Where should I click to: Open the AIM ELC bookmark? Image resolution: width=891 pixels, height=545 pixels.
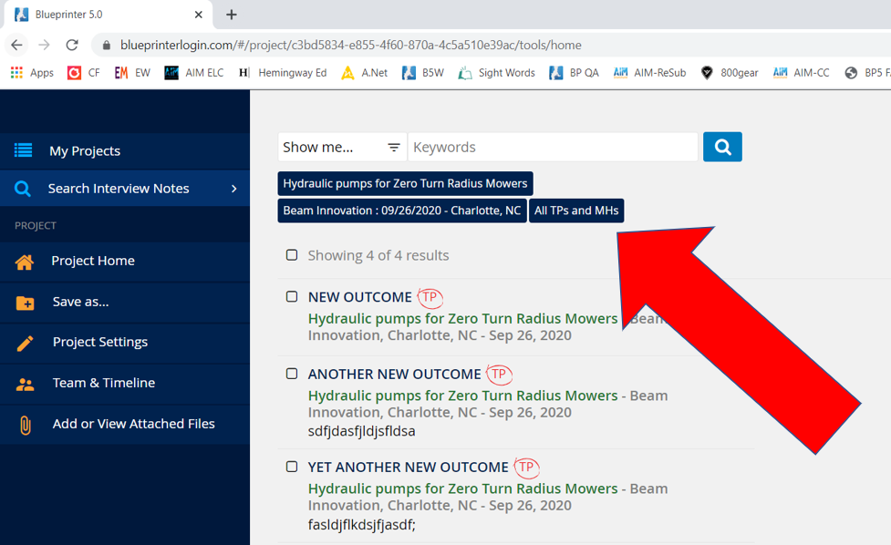pyautogui.click(x=193, y=73)
